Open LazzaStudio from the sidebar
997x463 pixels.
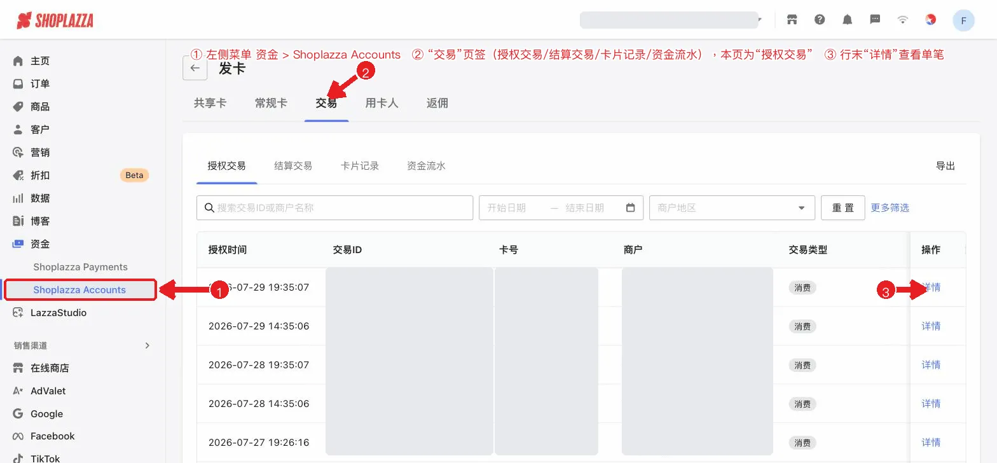point(58,313)
